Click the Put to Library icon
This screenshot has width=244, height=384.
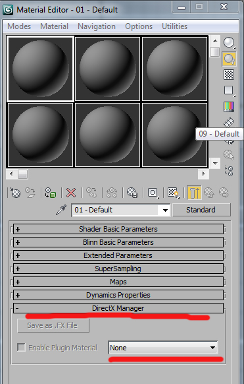pyautogui.click(x=132, y=193)
